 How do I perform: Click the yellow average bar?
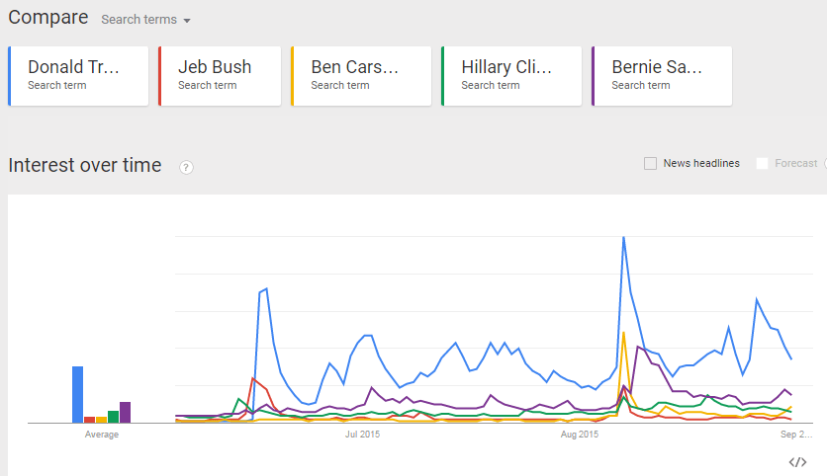tap(101, 419)
